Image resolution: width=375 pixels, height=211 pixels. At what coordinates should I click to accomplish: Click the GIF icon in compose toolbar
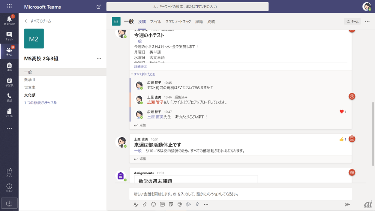[x=162, y=204]
